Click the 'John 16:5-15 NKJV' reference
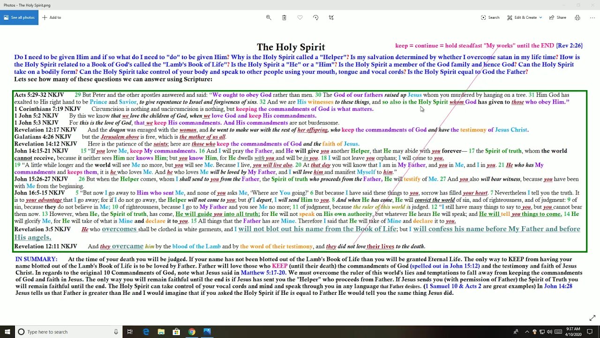Viewport: 600px width, 338px height. [x=39, y=193]
